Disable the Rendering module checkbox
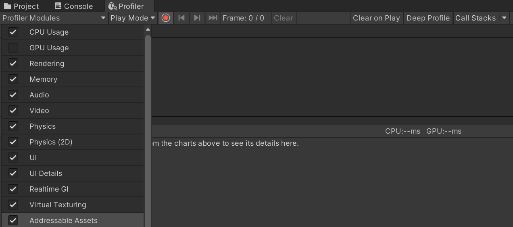 13,64
